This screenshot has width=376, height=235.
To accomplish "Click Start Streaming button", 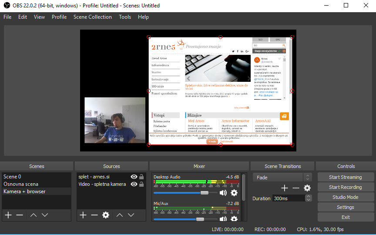I will 345,177.
